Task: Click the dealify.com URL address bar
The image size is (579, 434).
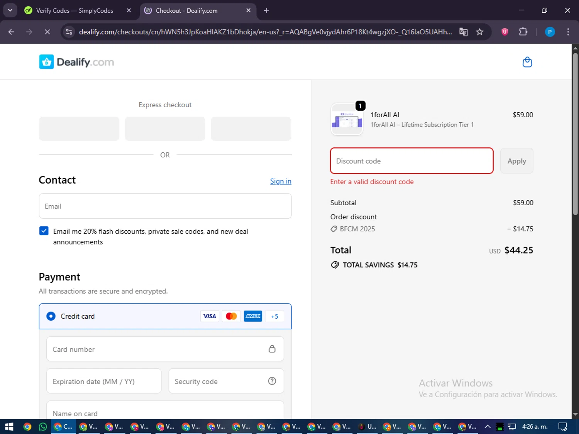Action: point(265,32)
